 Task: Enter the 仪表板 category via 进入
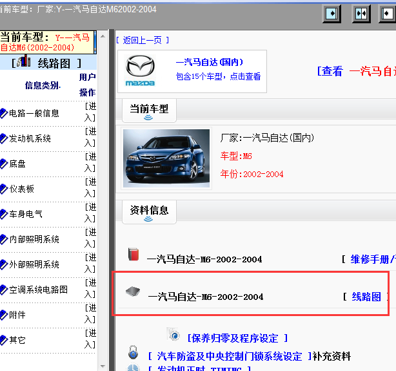[90, 187]
